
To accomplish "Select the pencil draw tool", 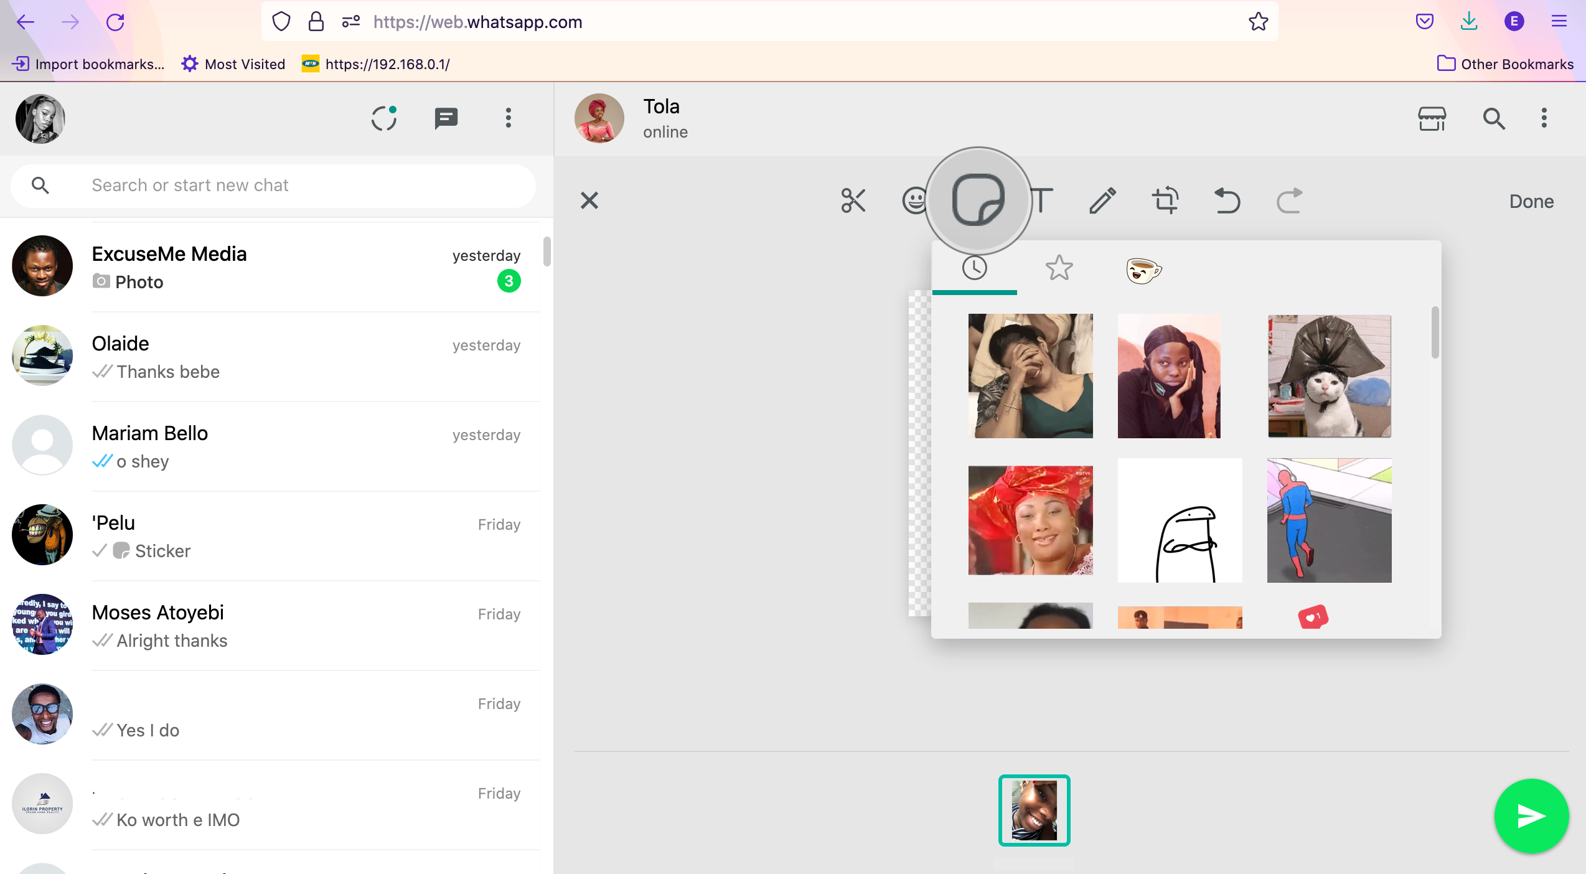I will tap(1102, 200).
